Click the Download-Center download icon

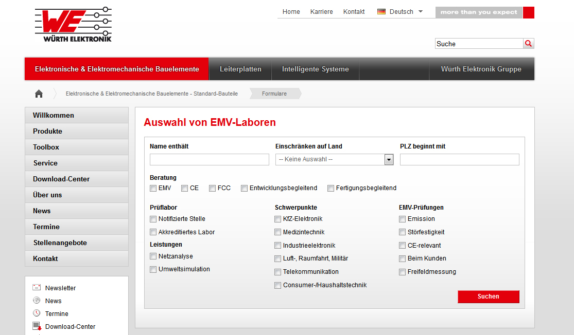click(x=37, y=326)
